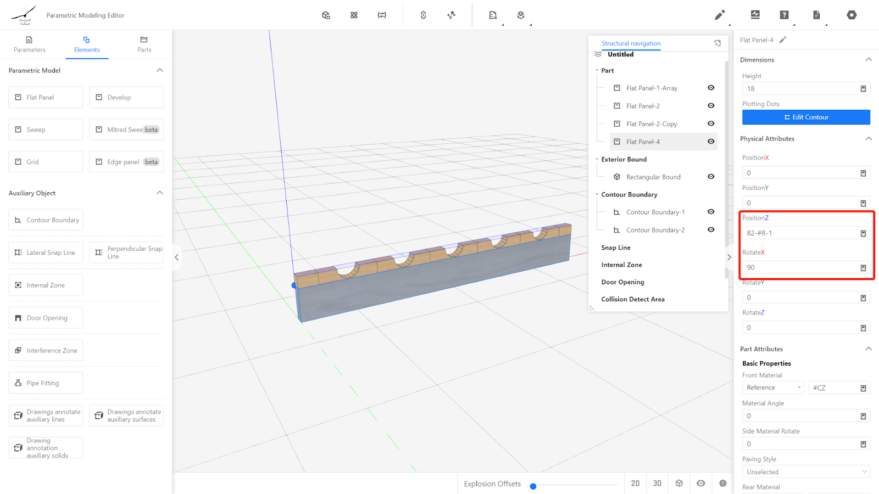Switch to 2D view mode
The image size is (879, 494).
(x=635, y=484)
